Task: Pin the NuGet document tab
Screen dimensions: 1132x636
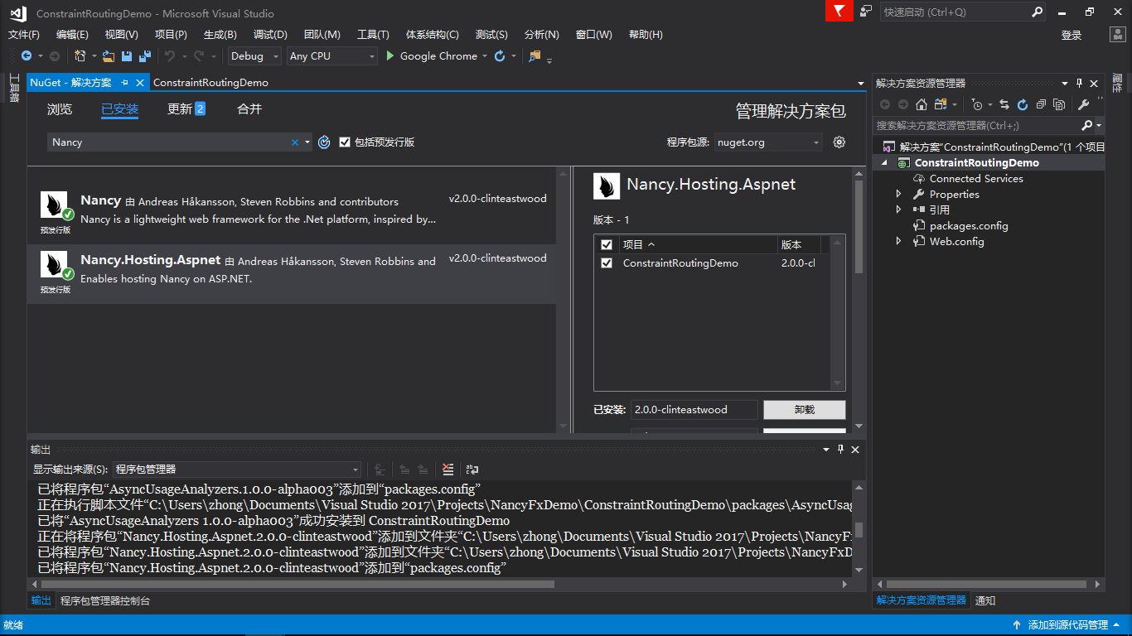Action: coord(124,83)
